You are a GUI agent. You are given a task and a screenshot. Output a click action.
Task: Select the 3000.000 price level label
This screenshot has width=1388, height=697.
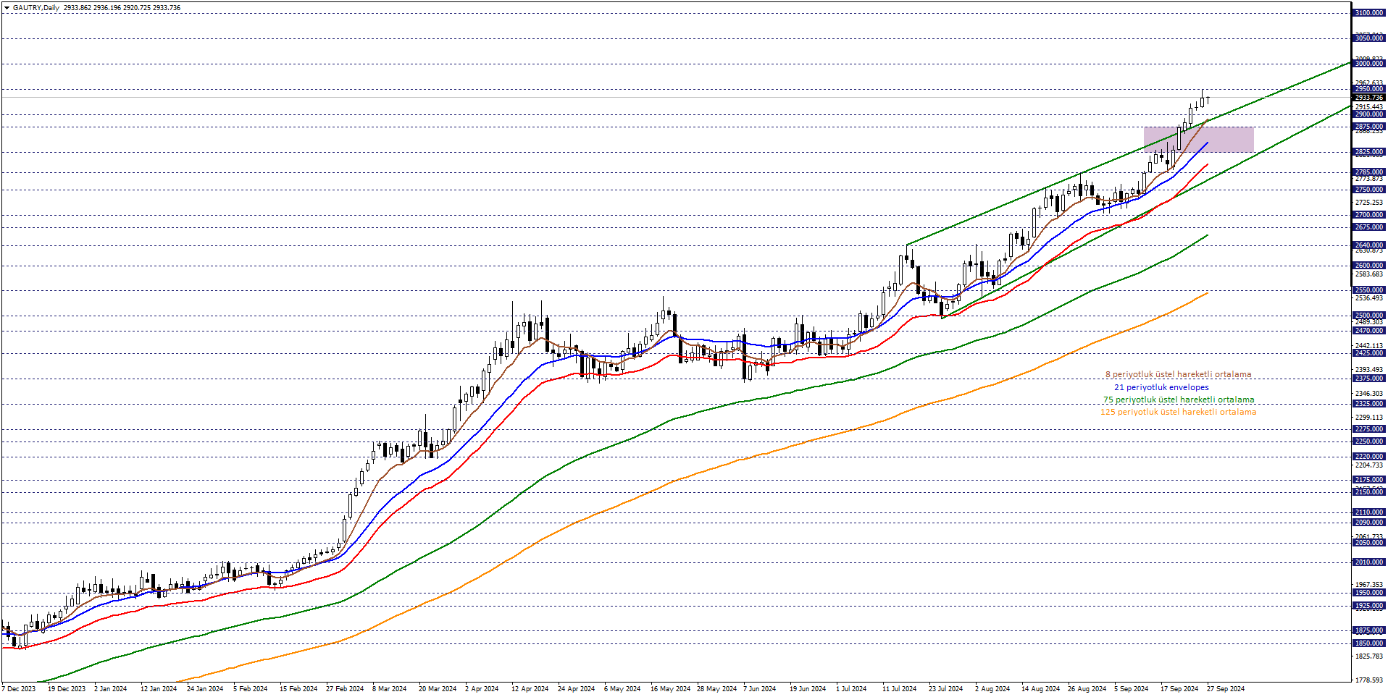[x=1369, y=64]
